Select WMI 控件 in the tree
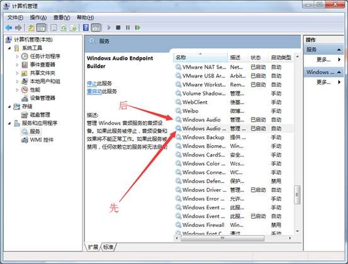 point(42,140)
